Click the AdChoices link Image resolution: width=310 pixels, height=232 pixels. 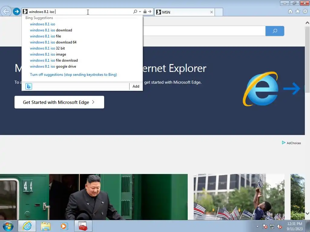coord(292,143)
